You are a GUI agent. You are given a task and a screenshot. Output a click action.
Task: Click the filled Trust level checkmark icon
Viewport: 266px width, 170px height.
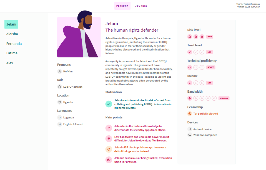tap(190, 52)
